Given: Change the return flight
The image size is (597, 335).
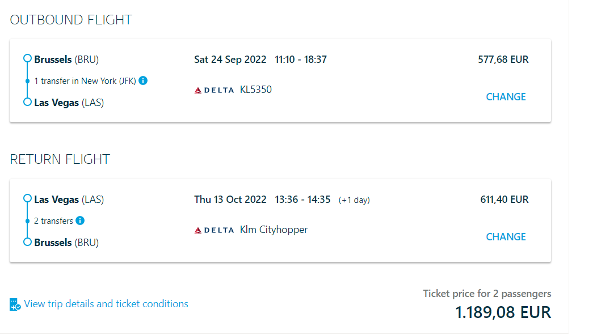Looking at the screenshot, I should tap(506, 237).
